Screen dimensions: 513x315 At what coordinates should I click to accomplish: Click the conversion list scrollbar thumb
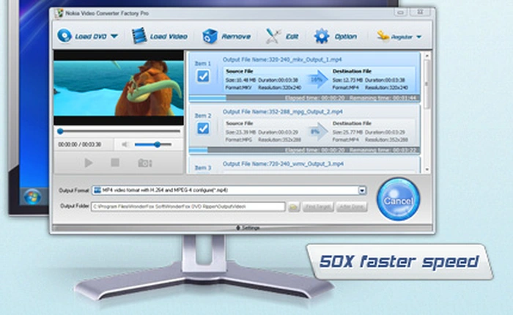[x=427, y=84]
